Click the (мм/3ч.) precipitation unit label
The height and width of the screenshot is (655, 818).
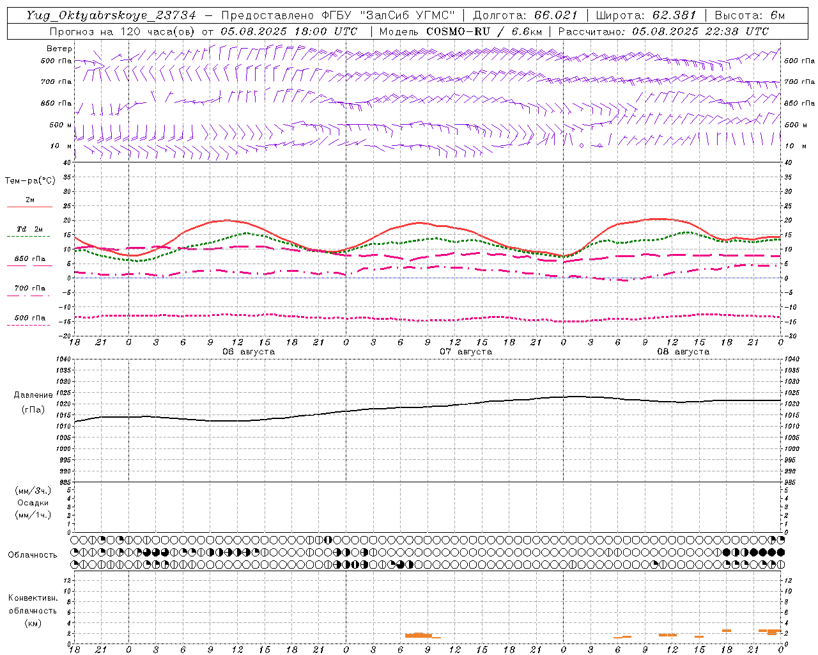click(33, 491)
